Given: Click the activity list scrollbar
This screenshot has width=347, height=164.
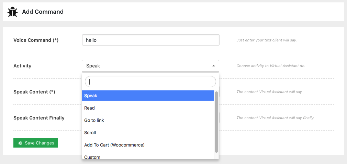Looking at the screenshot, I should 216,122.
